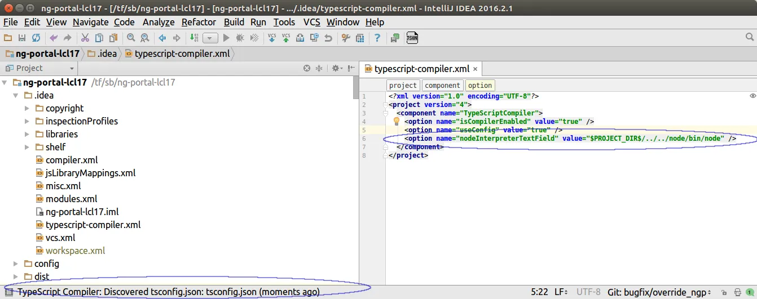Click Show History VCS icon

click(x=300, y=38)
